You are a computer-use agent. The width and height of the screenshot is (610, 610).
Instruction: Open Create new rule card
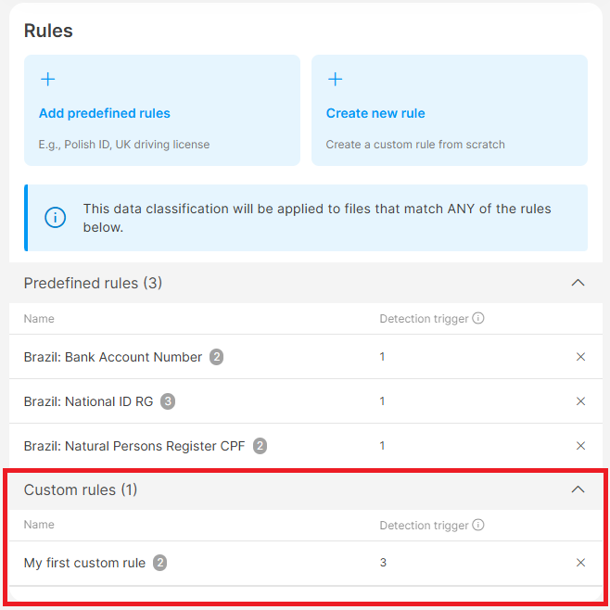pyautogui.click(x=450, y=110)
